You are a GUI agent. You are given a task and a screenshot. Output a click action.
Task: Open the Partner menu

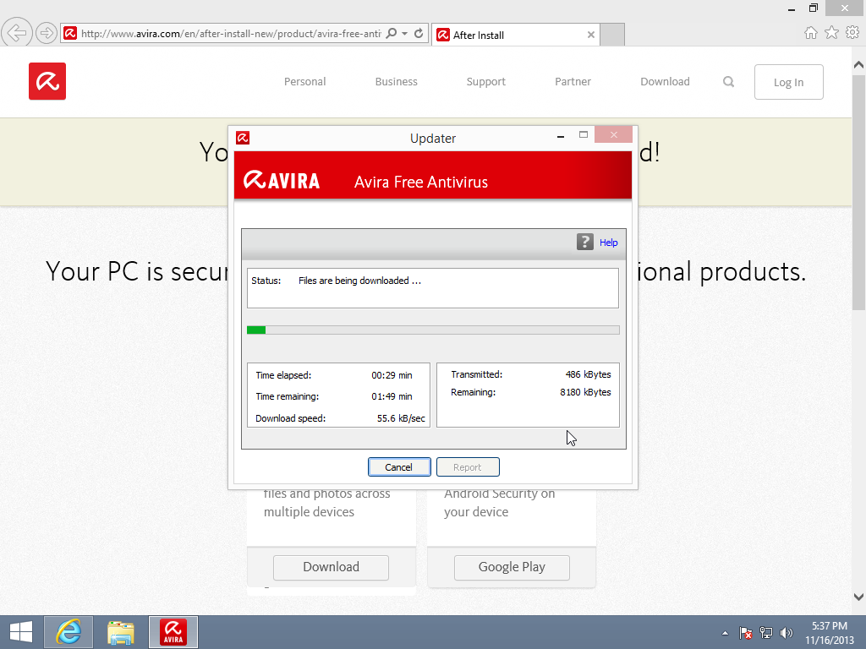[x=573, y=82]
